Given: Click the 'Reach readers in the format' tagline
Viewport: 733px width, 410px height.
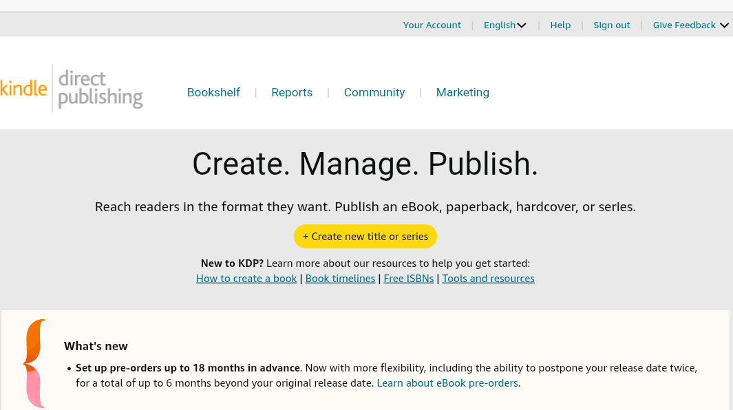Looking at the screenshot, I should pos(365,207).
